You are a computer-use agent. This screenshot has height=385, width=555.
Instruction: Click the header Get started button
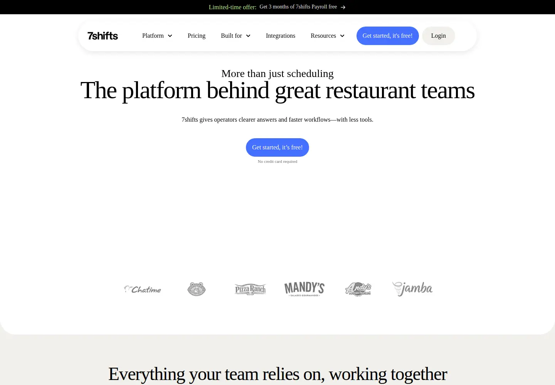click(388, 36)
